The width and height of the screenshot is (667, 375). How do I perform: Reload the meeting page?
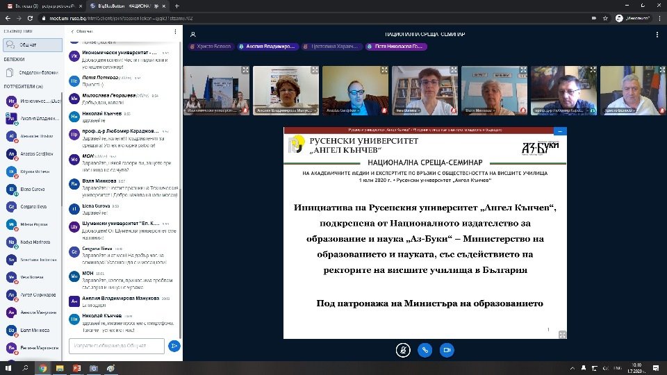pyautogui.click(x=30, y=18)
